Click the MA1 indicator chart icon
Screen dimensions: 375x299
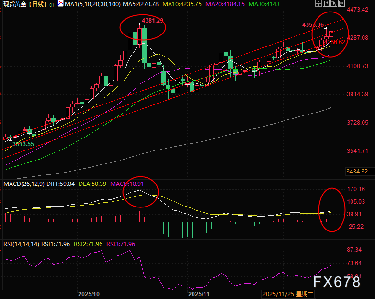pos(60,3)
